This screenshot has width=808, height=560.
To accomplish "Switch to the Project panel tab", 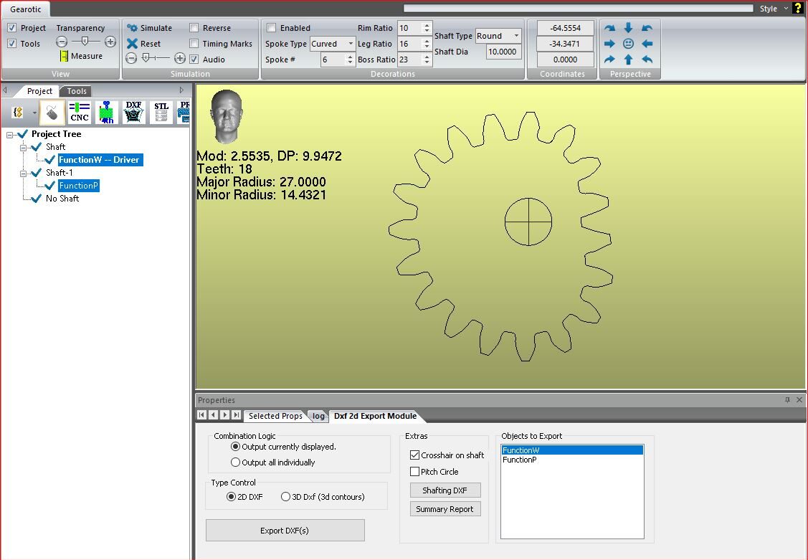I will point(39,90).
